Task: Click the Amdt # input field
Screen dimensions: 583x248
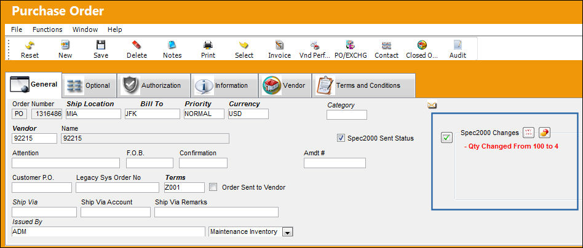Action: click(x=335, y=163)
